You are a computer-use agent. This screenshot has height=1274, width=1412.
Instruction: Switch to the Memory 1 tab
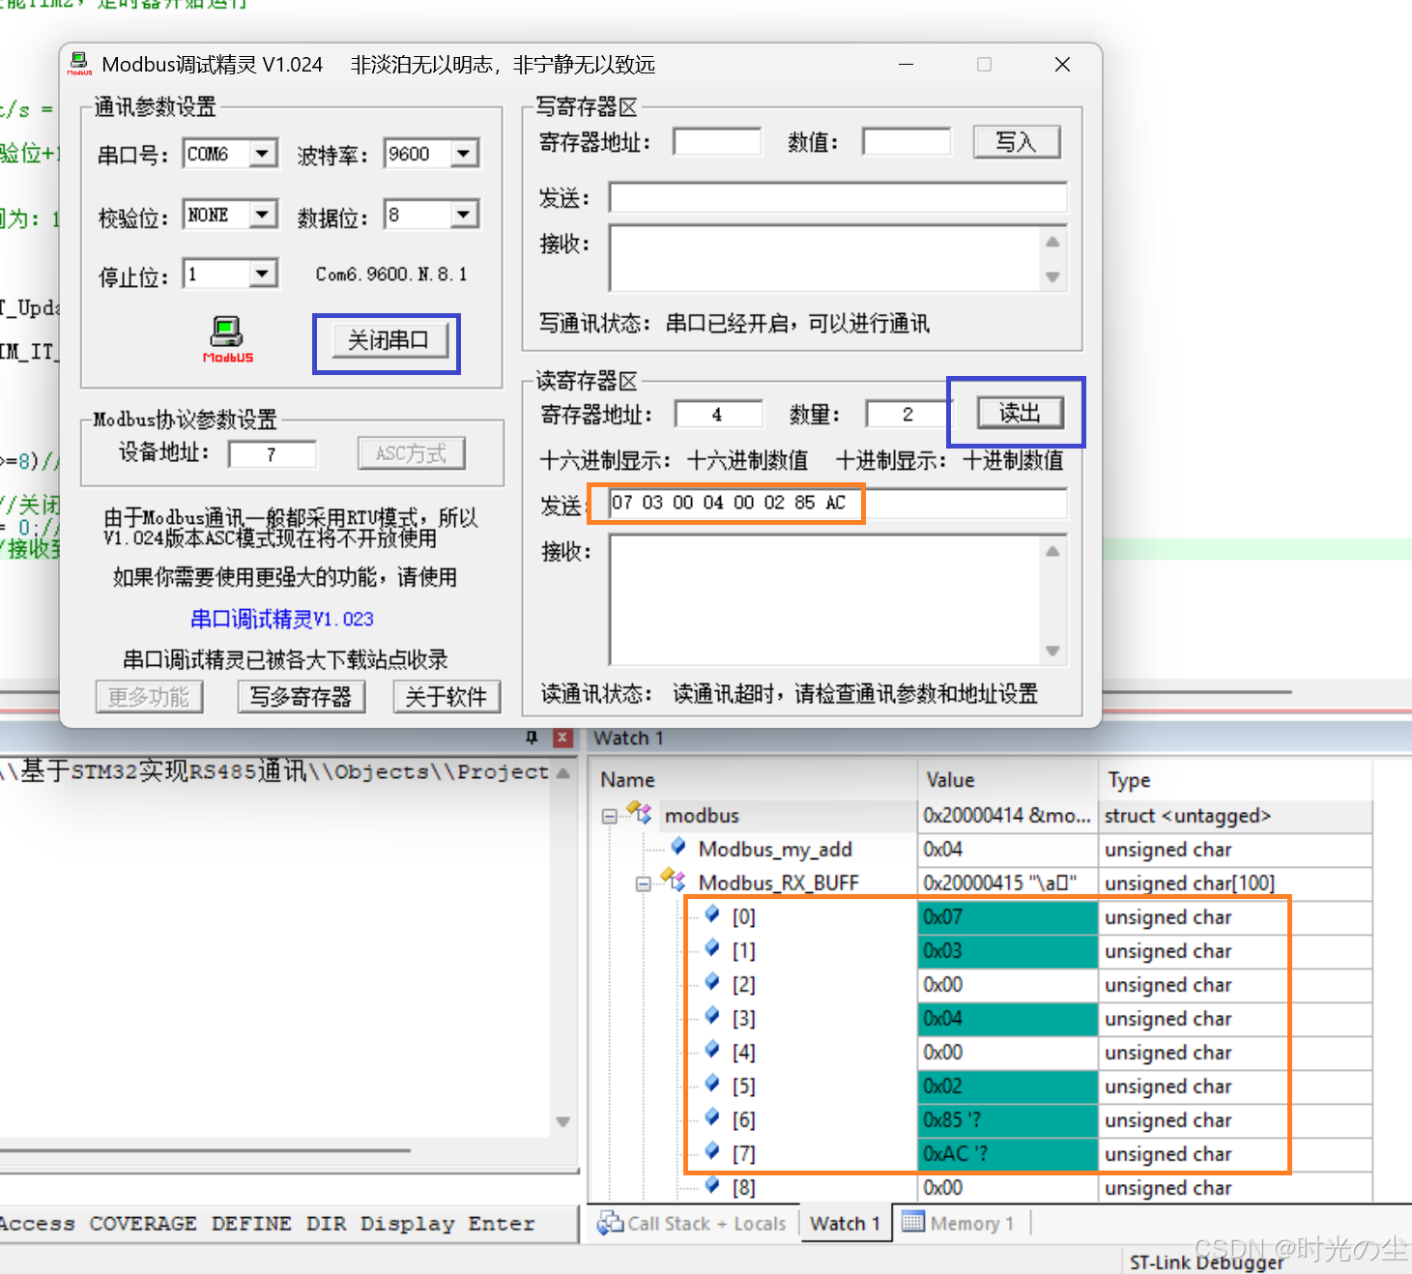point(959,1224)
